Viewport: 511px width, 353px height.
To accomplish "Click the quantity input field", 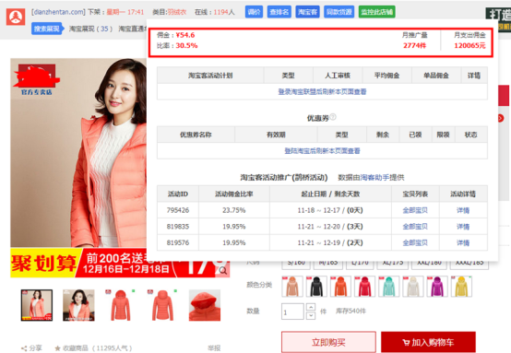I will coord(292,312).
